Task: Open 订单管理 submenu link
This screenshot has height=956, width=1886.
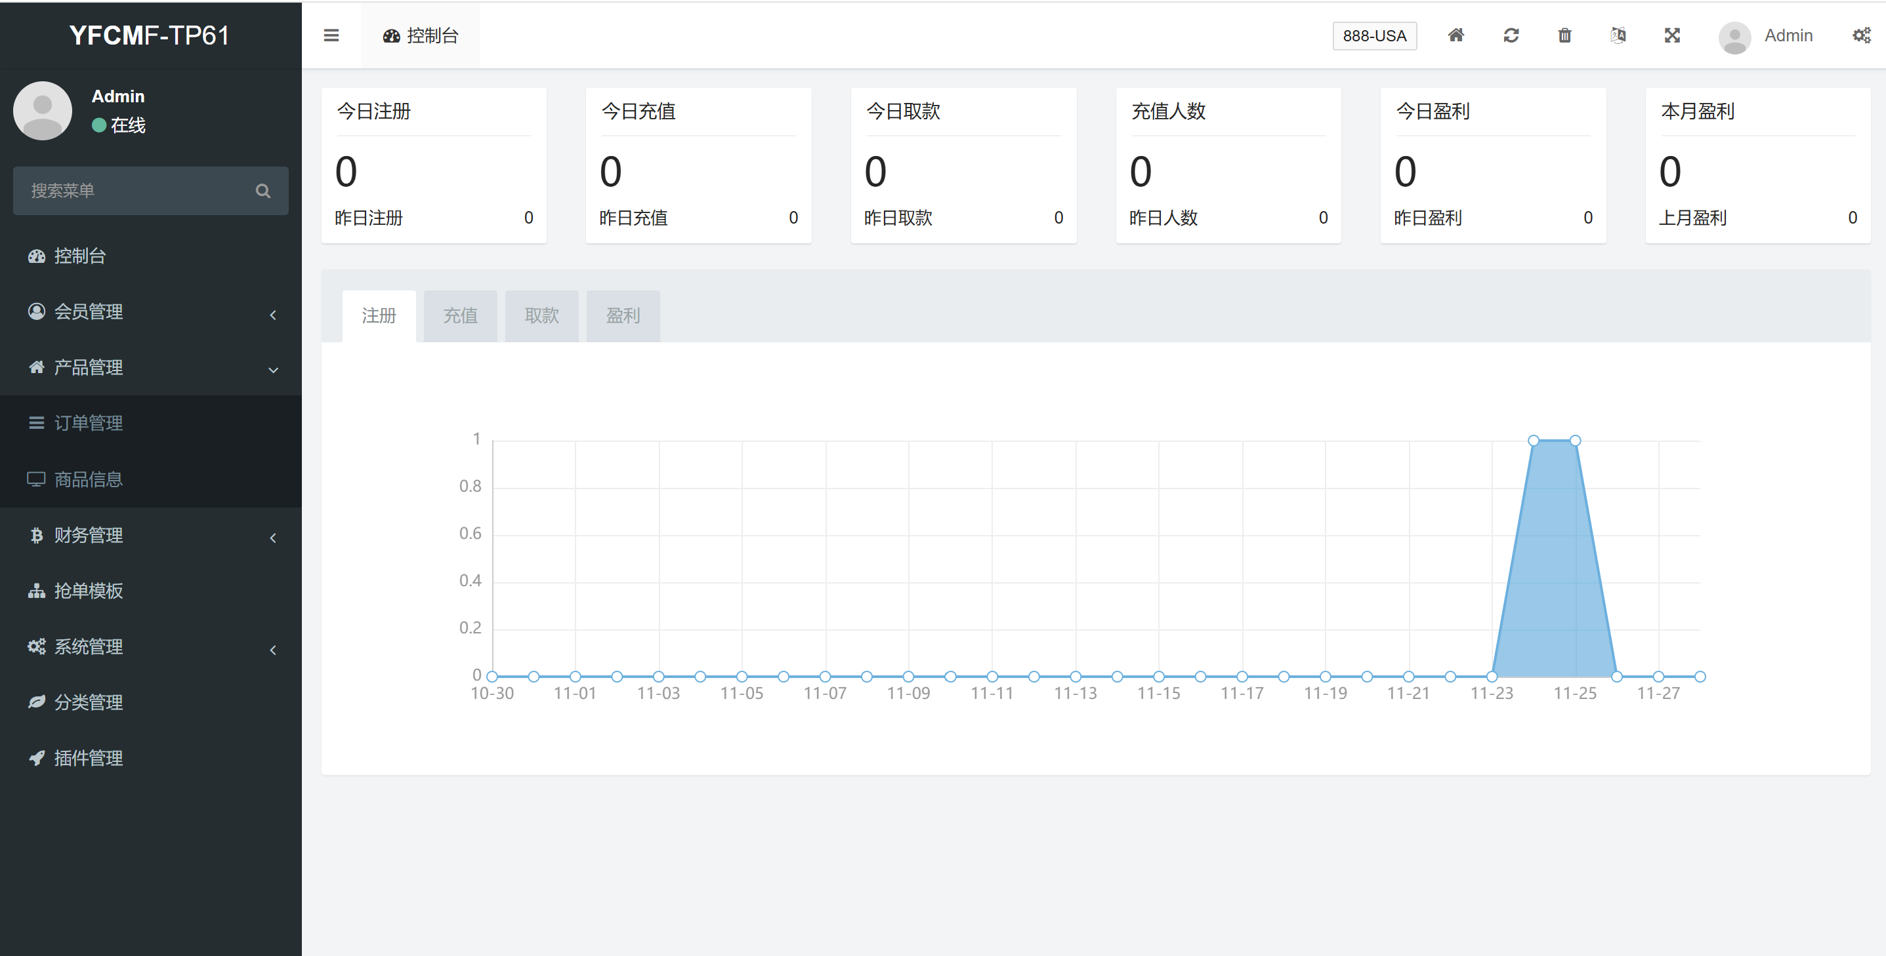Action: (x=88, y=423)
